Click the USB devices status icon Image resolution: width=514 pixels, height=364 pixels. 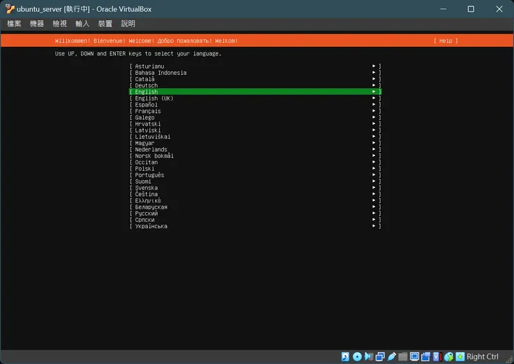392,356
